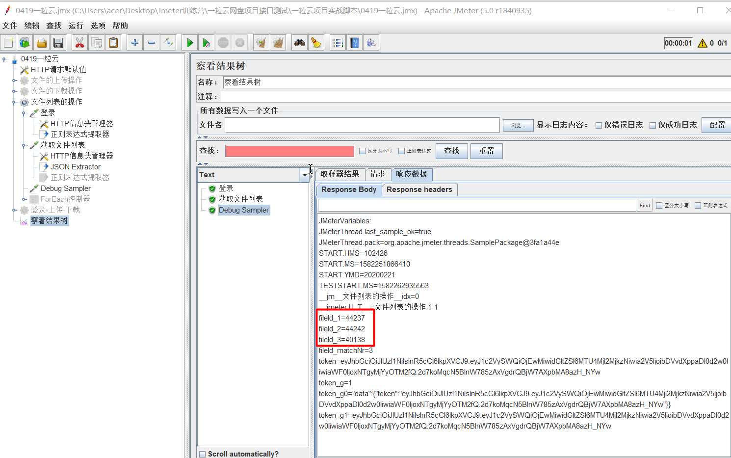
Task: Select JSON Extractor in the test plan
Action: pyautogui.click(x=75, y=166)
